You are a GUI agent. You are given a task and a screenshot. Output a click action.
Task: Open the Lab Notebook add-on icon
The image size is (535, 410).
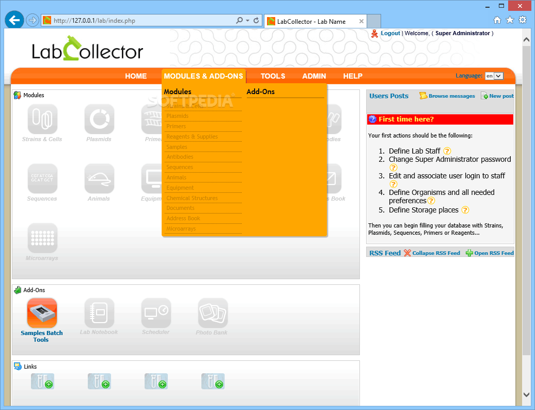tap(99, 313)
